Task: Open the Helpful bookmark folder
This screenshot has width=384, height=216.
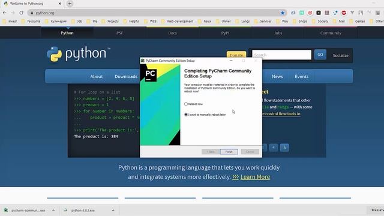Action: (x=131, y=22)
